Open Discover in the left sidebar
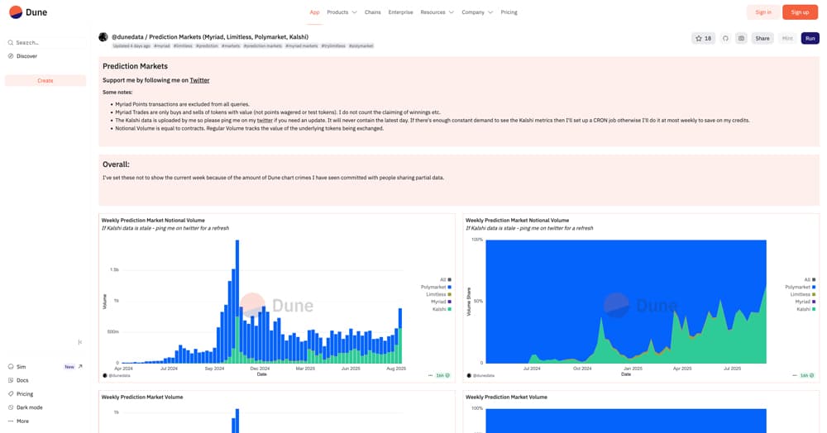 pos(22,56)
